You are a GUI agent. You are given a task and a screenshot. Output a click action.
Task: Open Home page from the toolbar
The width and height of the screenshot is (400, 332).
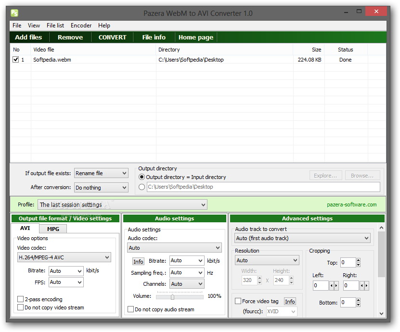pyautogui.click(x=196, y=37)
